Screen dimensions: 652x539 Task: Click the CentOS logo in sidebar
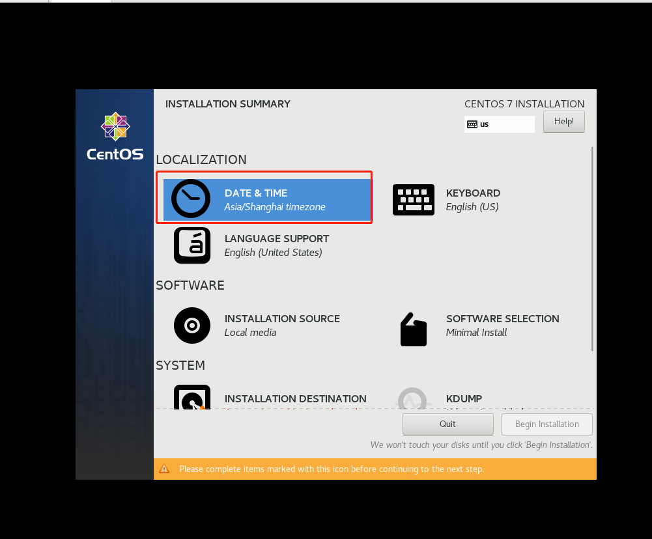point(115,136)
